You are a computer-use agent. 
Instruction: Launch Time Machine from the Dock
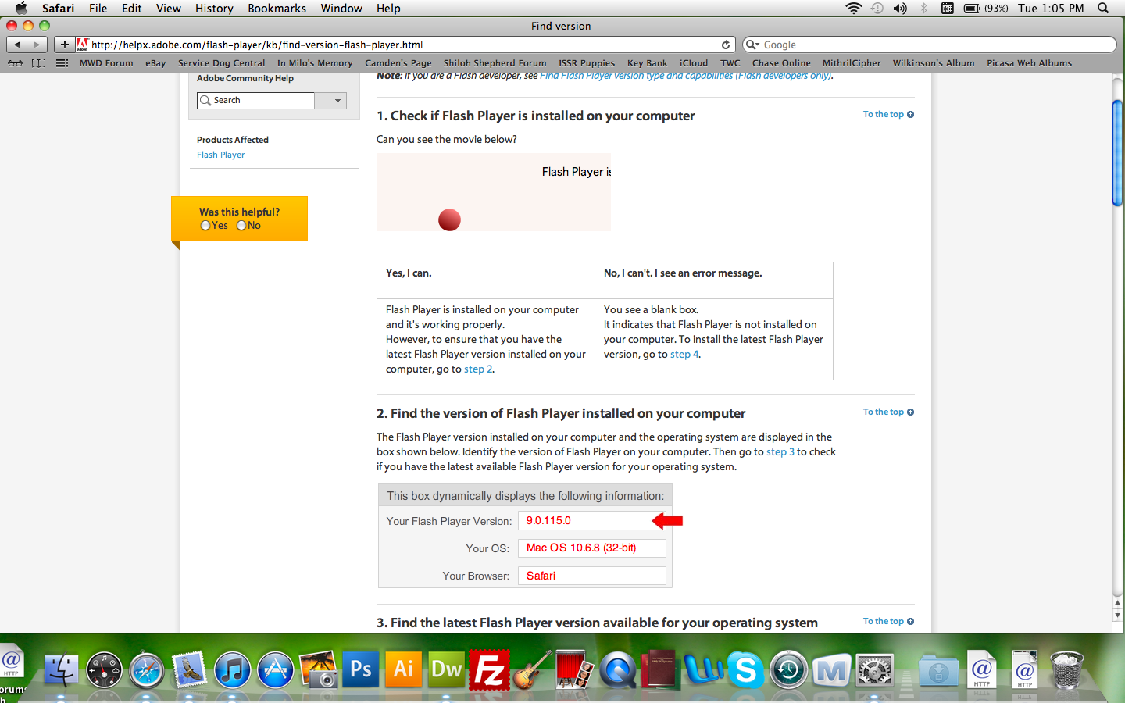click(x=788, y=670)
